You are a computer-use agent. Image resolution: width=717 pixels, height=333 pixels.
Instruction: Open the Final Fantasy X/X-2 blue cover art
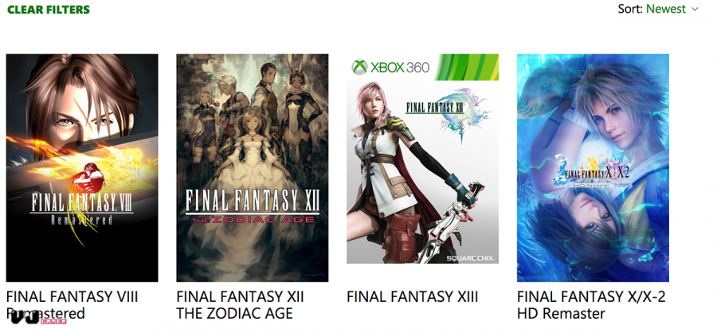click(593, 168)
